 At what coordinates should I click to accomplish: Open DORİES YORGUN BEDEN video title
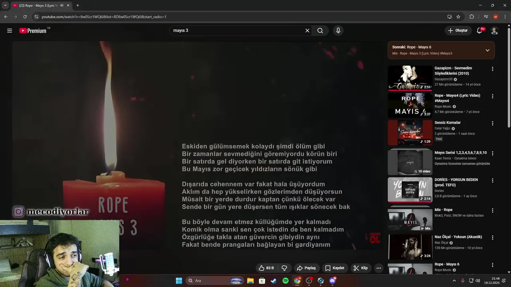point(456,182)
